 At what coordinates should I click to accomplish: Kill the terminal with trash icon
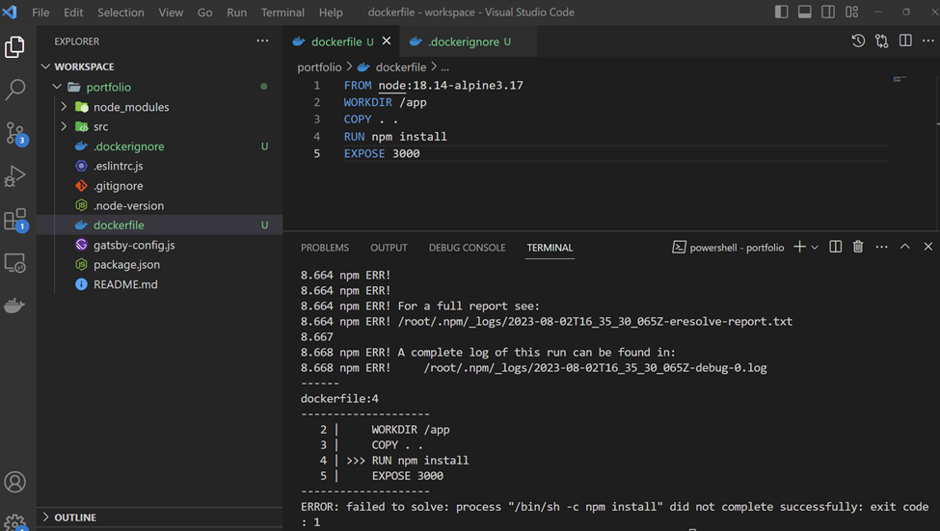click(x=858, y=247)
